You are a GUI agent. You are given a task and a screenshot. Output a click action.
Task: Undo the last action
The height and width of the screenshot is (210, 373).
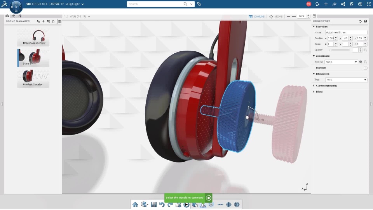[162, 205]
